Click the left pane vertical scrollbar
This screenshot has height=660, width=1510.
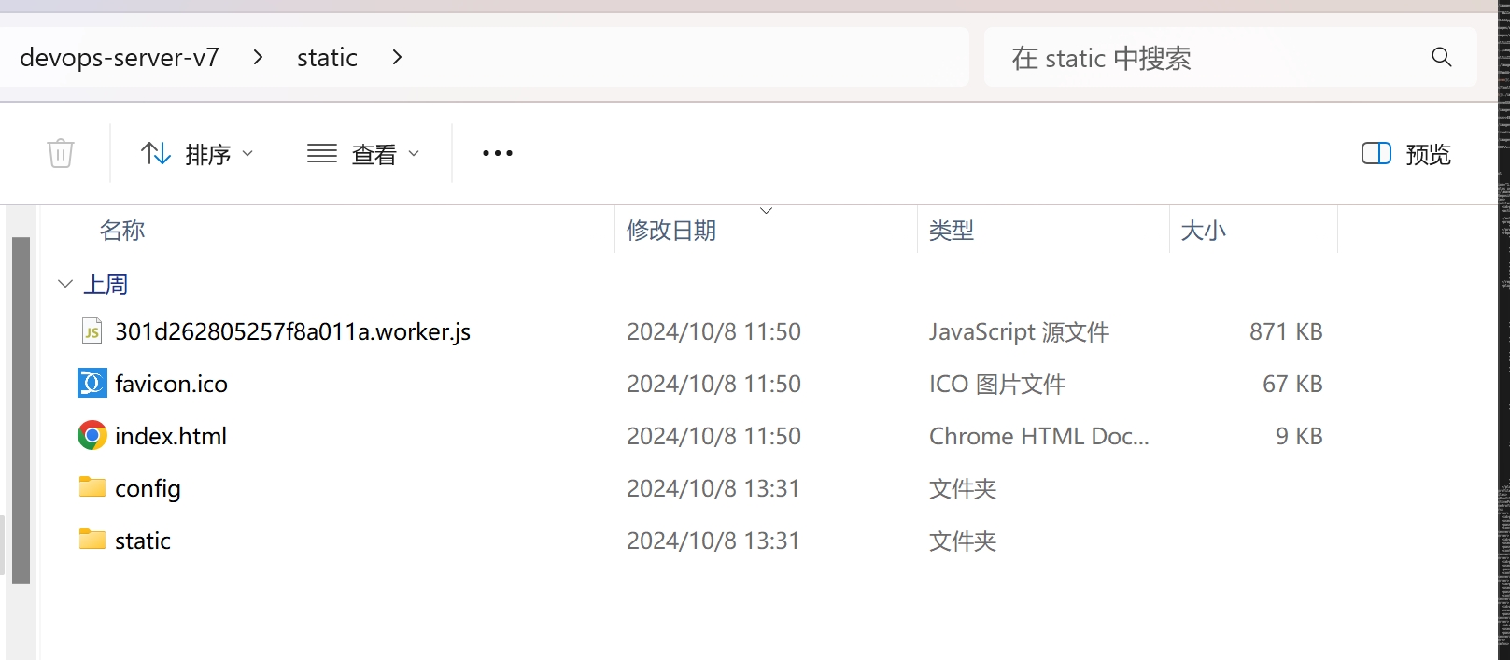(21, 411)
